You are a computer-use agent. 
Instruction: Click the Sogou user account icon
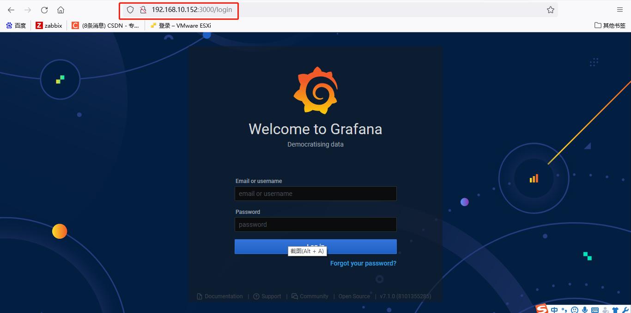coord(605,310)
